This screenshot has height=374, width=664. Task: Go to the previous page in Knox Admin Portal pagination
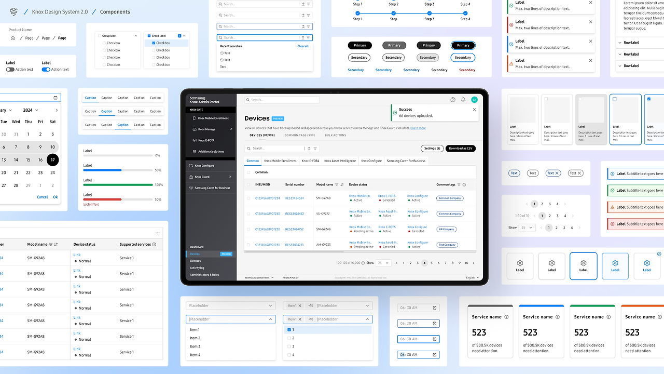point(397,263)
